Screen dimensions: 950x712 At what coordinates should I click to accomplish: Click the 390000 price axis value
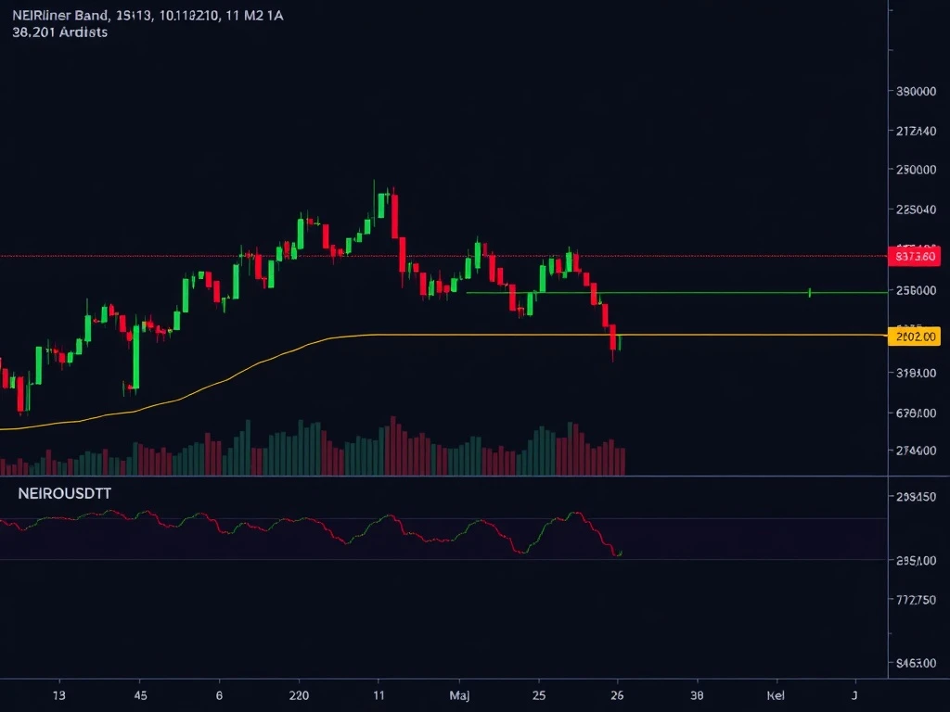coord(916,91)
